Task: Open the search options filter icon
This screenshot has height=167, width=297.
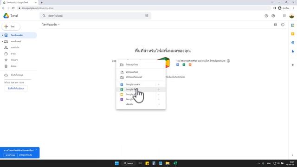Action: 147,16
